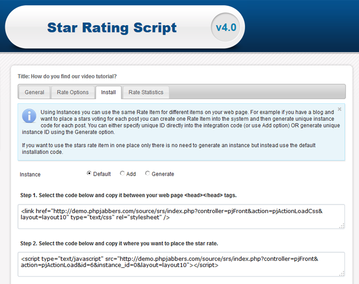The width and height of the screenshot is (359, 284).
Task: Click inside the Step 2 script code textarea
Action: click(181, 264)
